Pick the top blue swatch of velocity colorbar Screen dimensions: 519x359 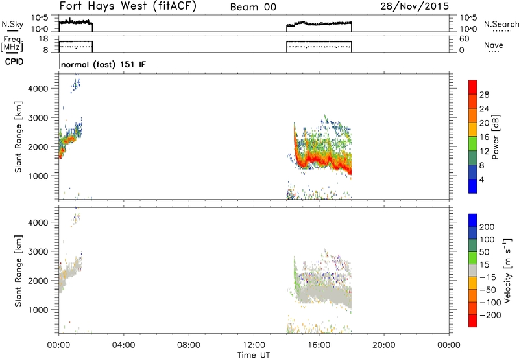tap(473, 220)
